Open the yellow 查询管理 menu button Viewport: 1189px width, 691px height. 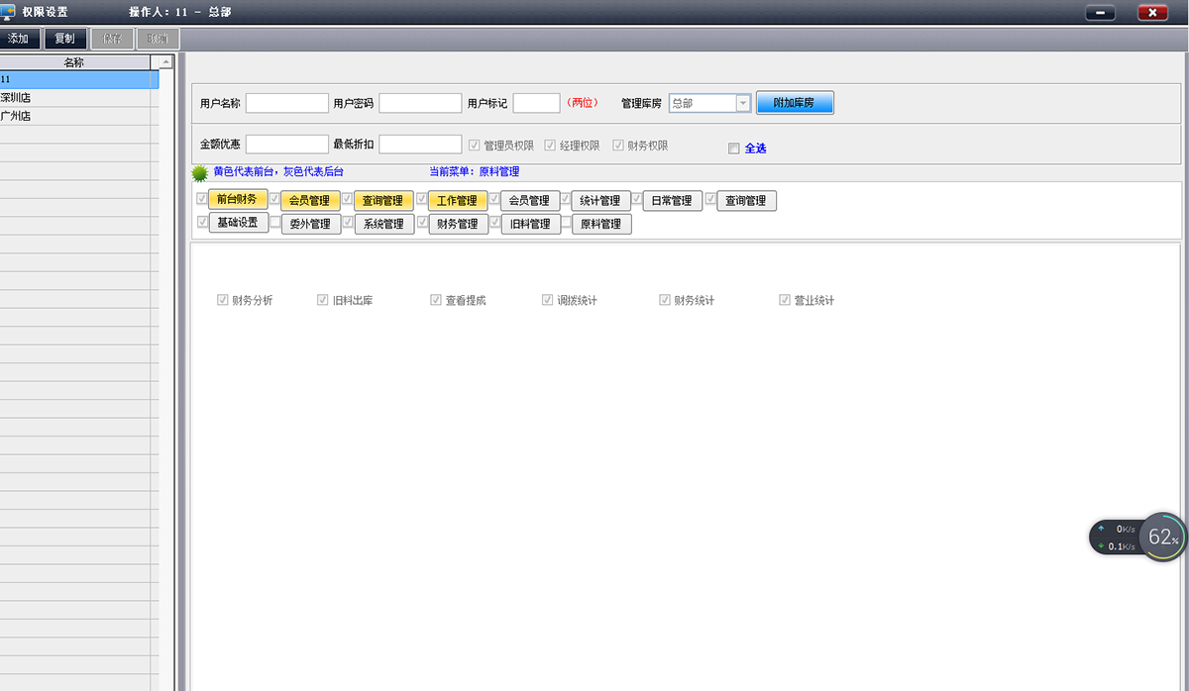(x=383, y=201)
